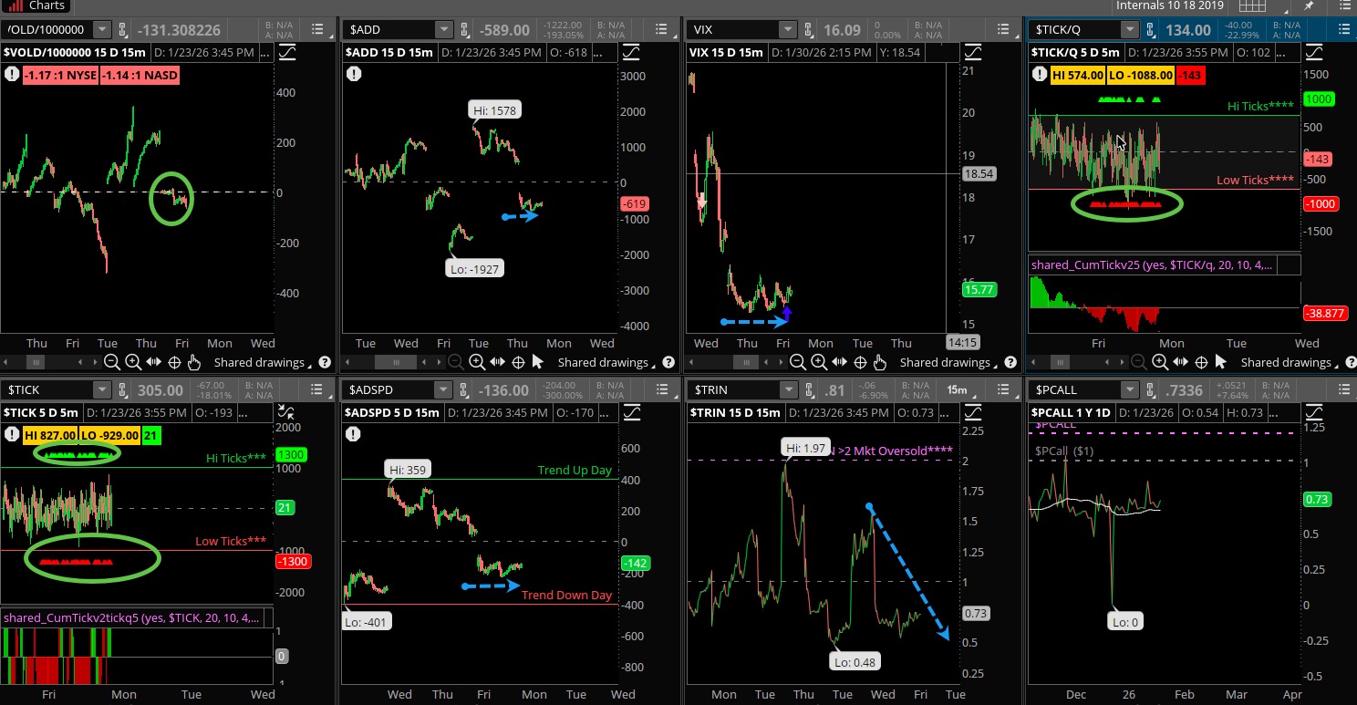The height and width of the screenshot is (705, 1357).
Task: Toggle the chart scale icon on $ADSPD chart
Action: (629, 413)
